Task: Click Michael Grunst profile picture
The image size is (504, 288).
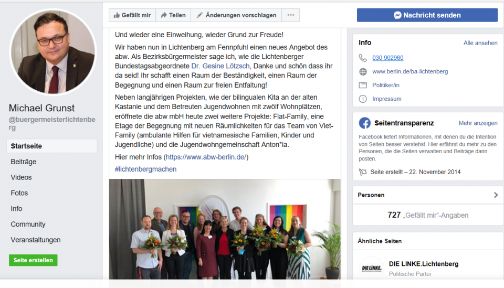Action: point(53,52)
